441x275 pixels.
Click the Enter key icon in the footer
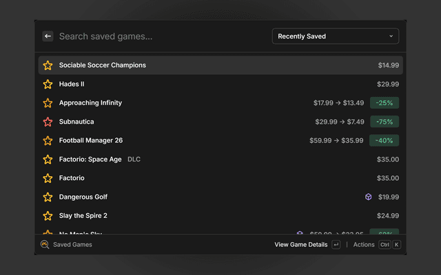point(336,245)
